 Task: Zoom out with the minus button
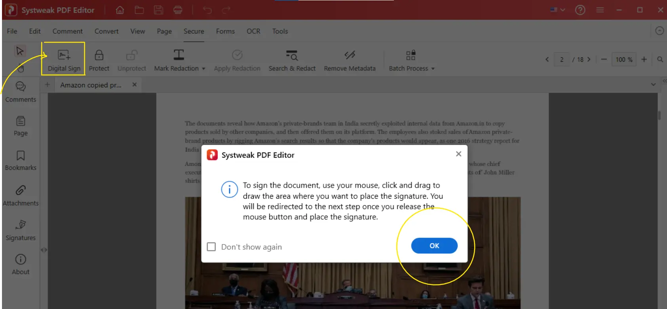click(x=604, y=59)
